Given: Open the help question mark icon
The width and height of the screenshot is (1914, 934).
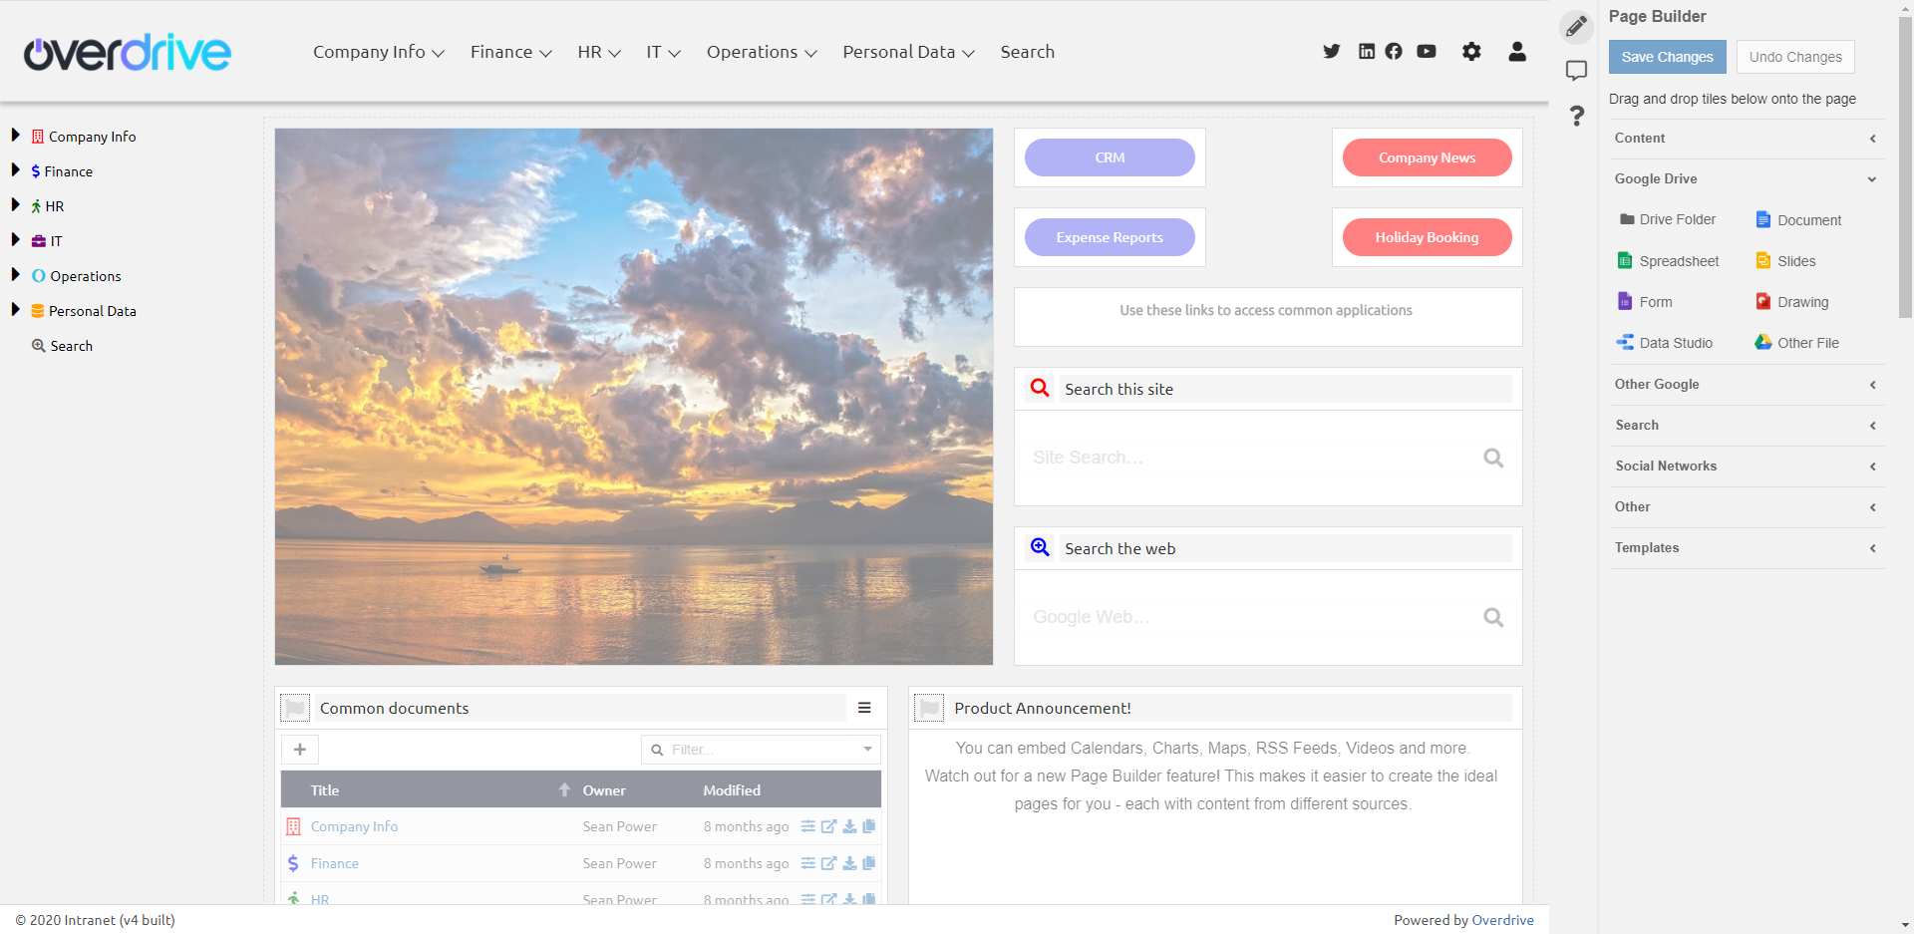Looking at the screenshot, I should 1577,116.
